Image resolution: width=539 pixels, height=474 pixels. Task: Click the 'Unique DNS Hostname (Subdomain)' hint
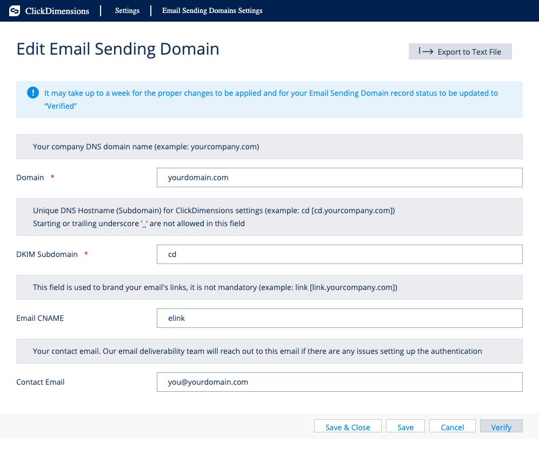point(214,210)
